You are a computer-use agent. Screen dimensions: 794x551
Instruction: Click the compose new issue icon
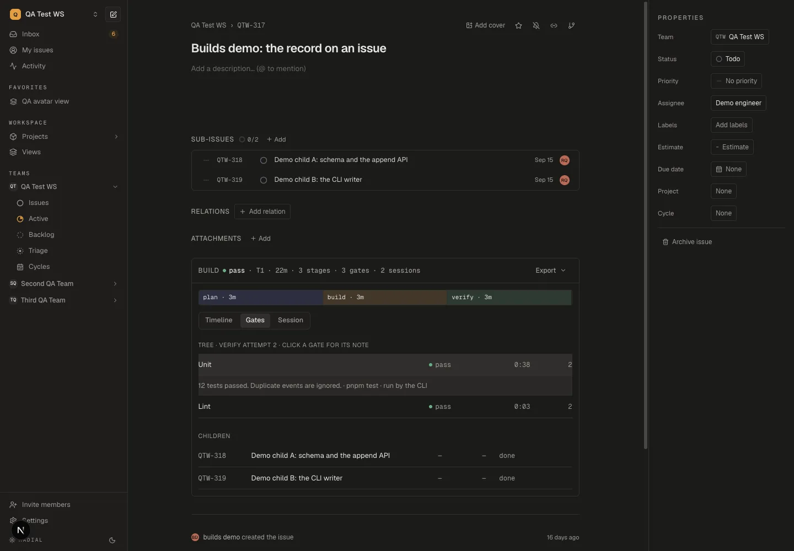click(113, 14)
